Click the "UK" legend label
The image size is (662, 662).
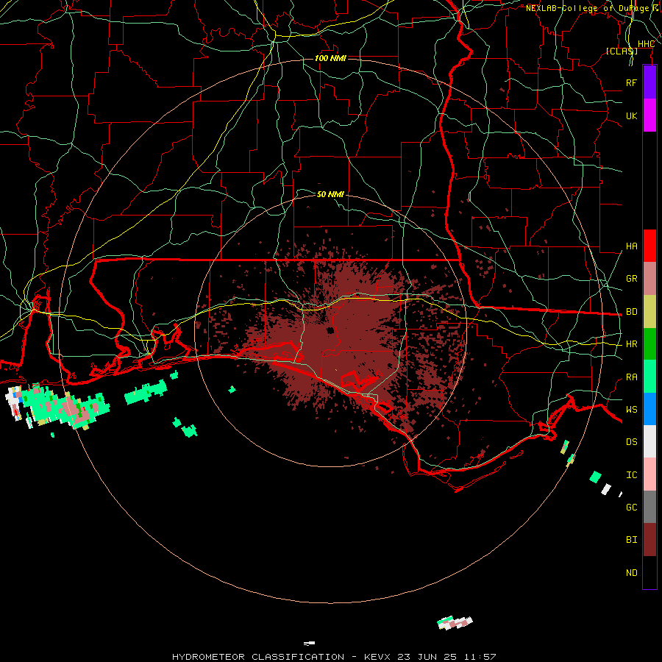click(x=631, y=115)
